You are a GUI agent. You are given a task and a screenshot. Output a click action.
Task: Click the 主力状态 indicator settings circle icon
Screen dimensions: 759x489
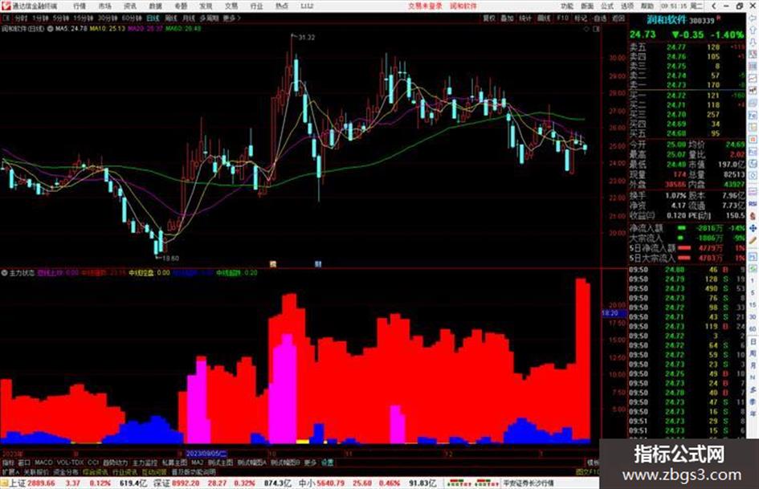click(x=4, y=273)
